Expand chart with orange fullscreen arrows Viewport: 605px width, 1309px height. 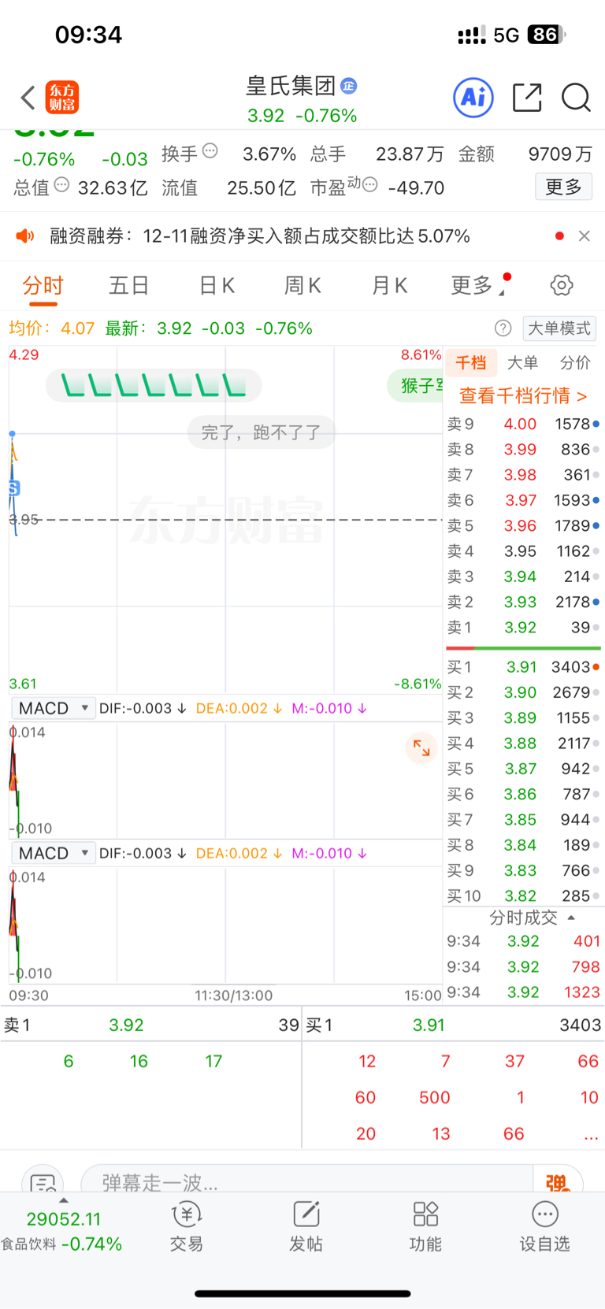point(421,747)
